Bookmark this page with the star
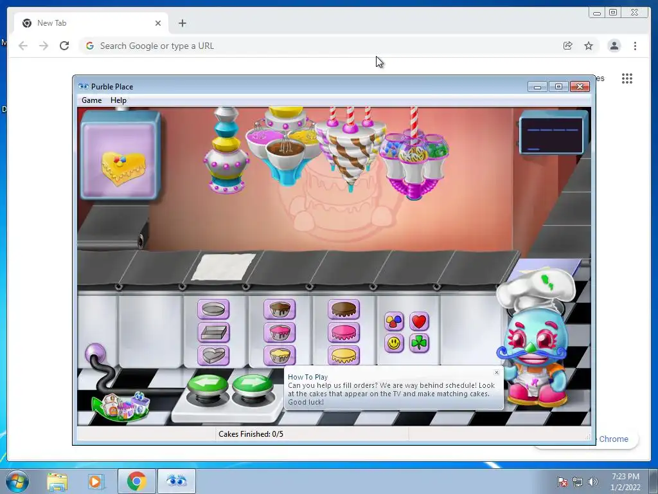658x494 pixels. coord(589,46)
